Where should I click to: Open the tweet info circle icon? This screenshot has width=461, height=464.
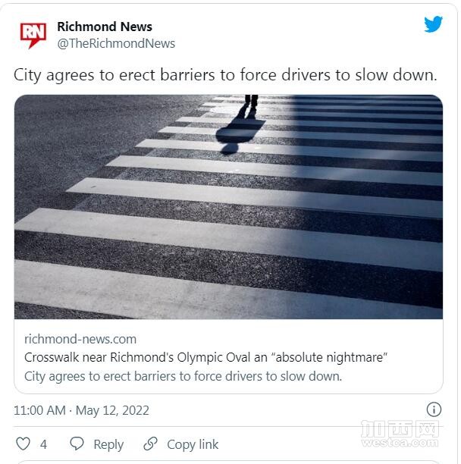point(434,410)
